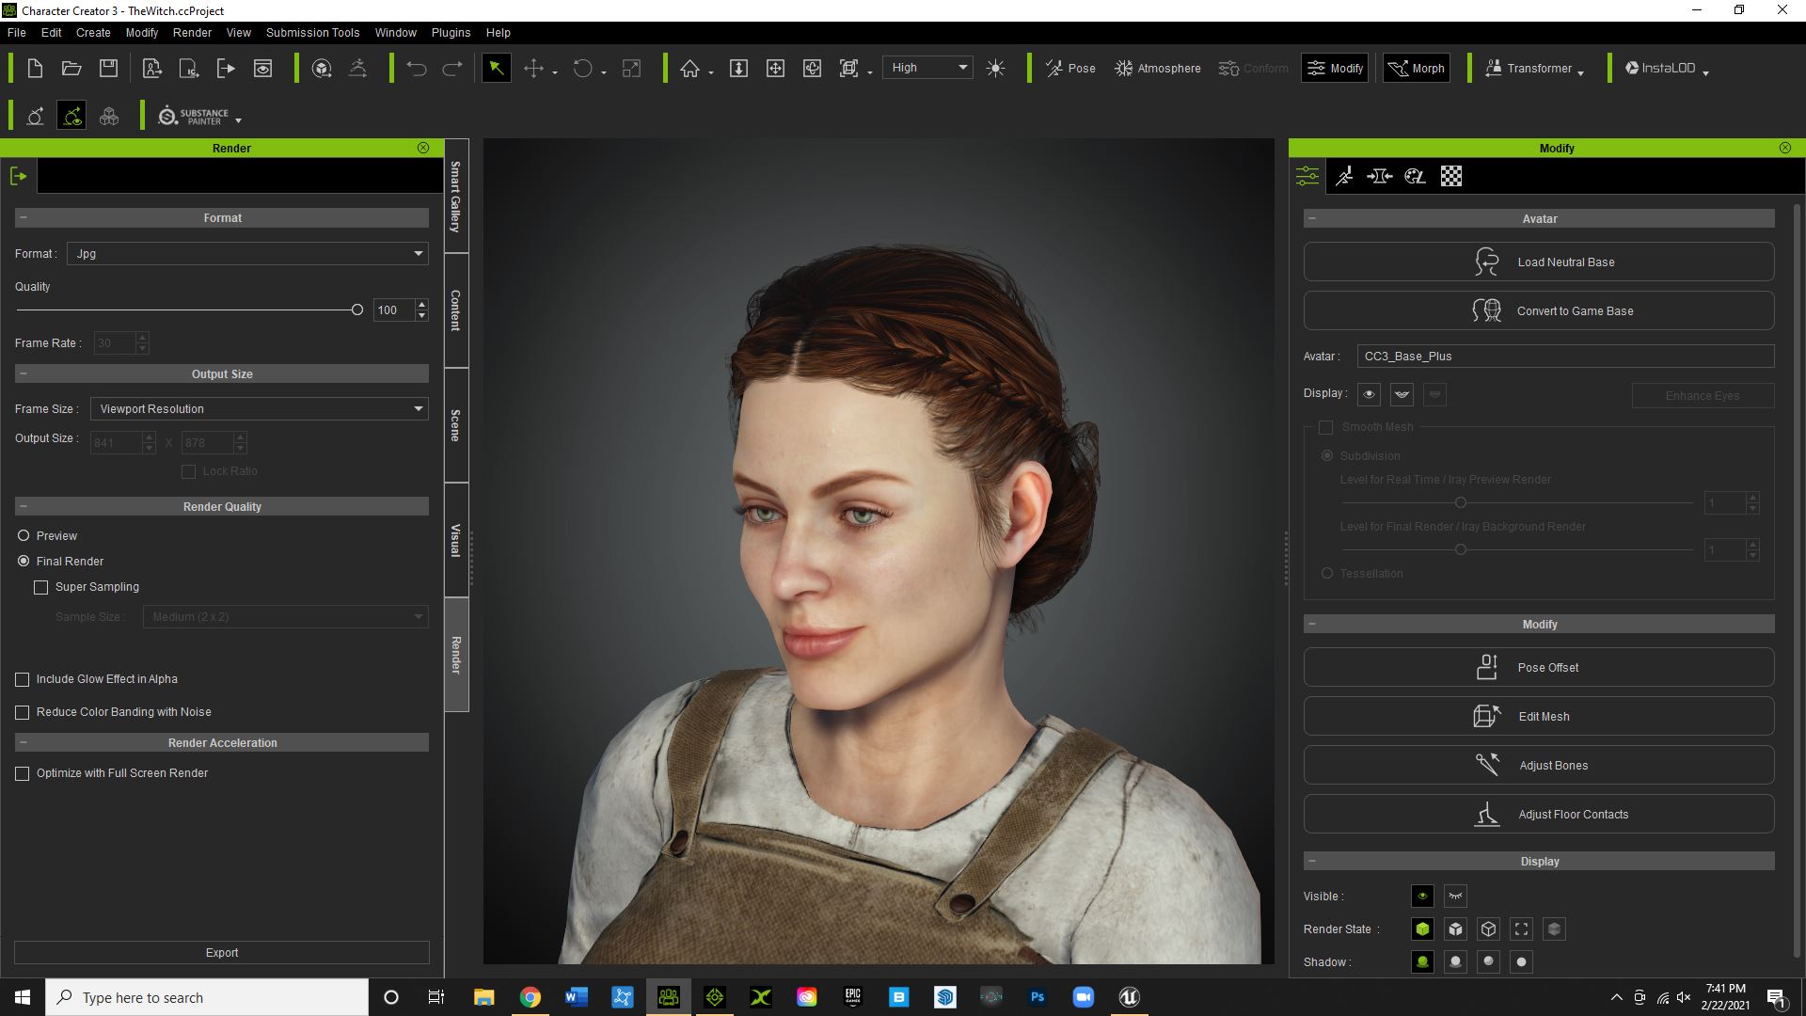Collapse the Render Quality section
The image size is (1806, 1016).
(x=24, y=506)
